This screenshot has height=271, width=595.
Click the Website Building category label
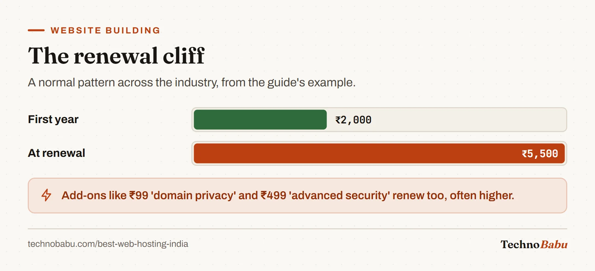[x=105, y=30]
